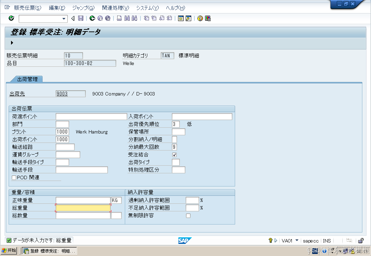
Task: Toggle the 分割納入/明細 checkbox field
Action: (x=174, y=139)
